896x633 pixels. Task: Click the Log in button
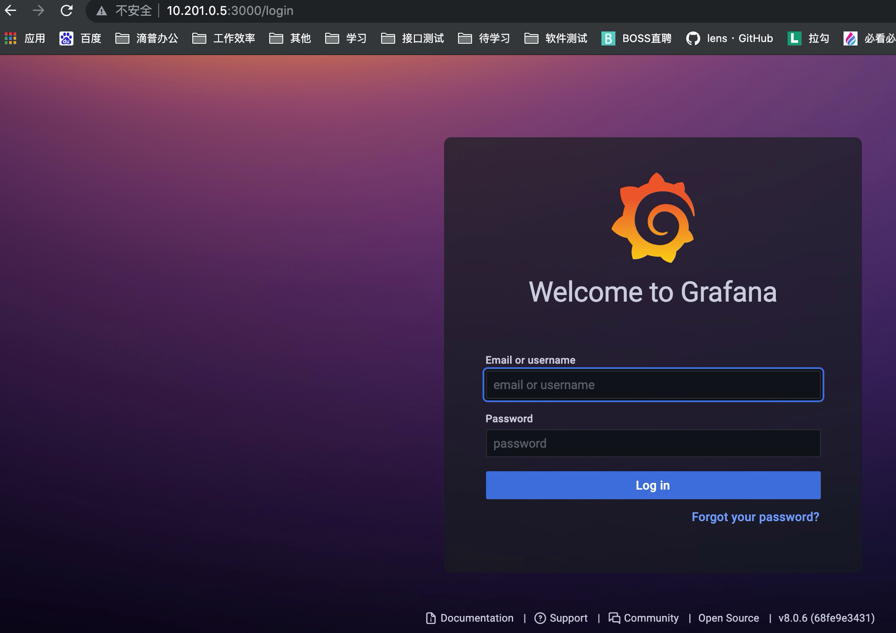tap(653, 485)
